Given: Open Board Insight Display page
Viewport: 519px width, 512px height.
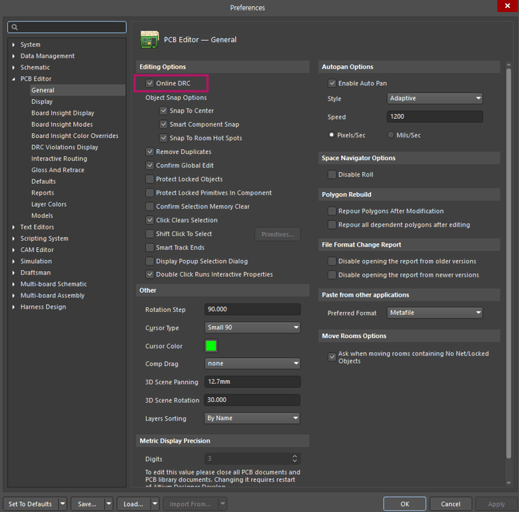Looking at the screenshot, I should pyautogui.click(x=63, y=113).
